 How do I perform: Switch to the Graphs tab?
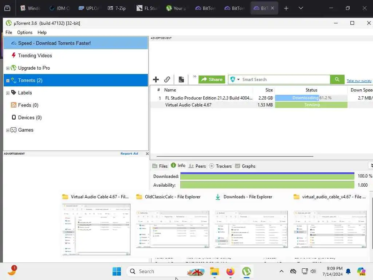tap(245, 166)
